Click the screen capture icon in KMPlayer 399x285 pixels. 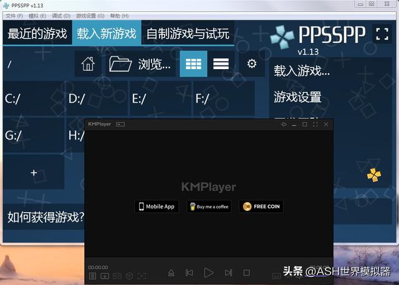tap(142, 276)
